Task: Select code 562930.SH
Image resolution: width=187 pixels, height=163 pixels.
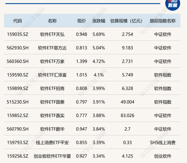Action: [18, 48]
